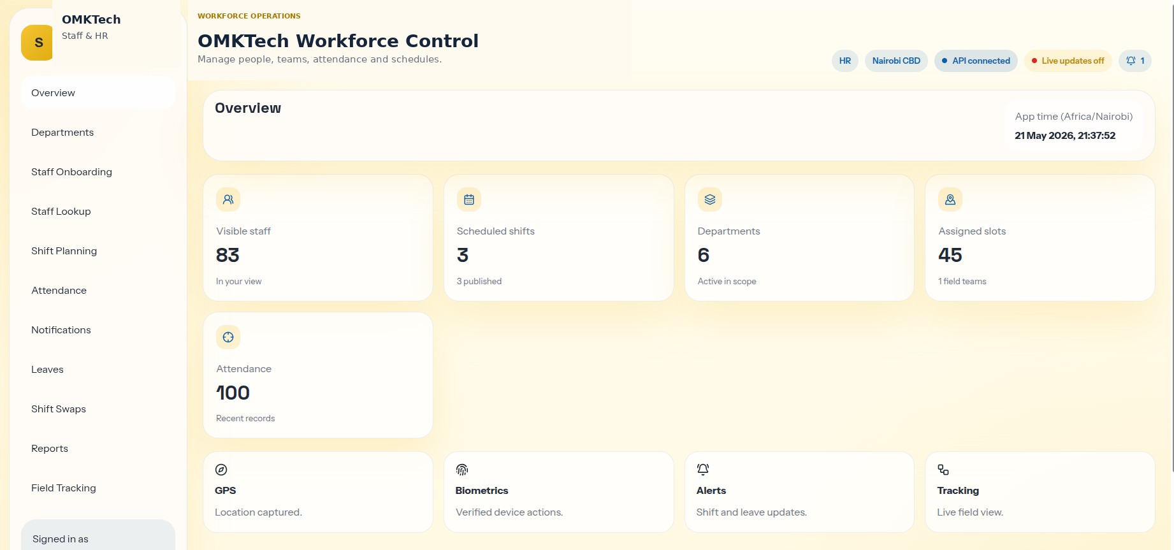Image resolution: width=1174 pixels, height=550 pixels.
Task: Select the Scheduled shifts value 3
Action: pyautogui.click(x=463, y=255)
